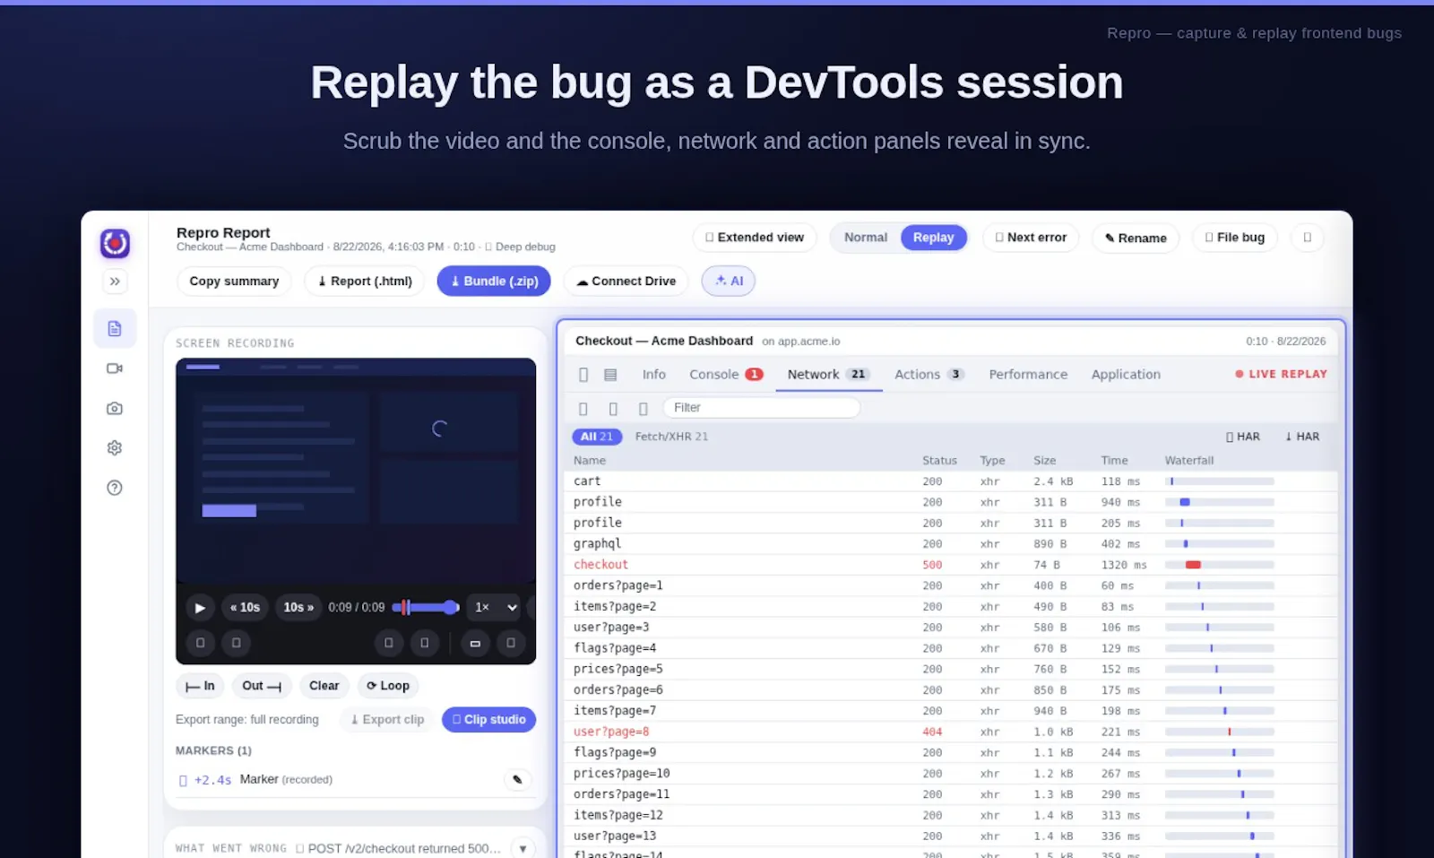Enable Extended view
The height and width of the screenshot is (858, 1434).
tap(755, 238)
